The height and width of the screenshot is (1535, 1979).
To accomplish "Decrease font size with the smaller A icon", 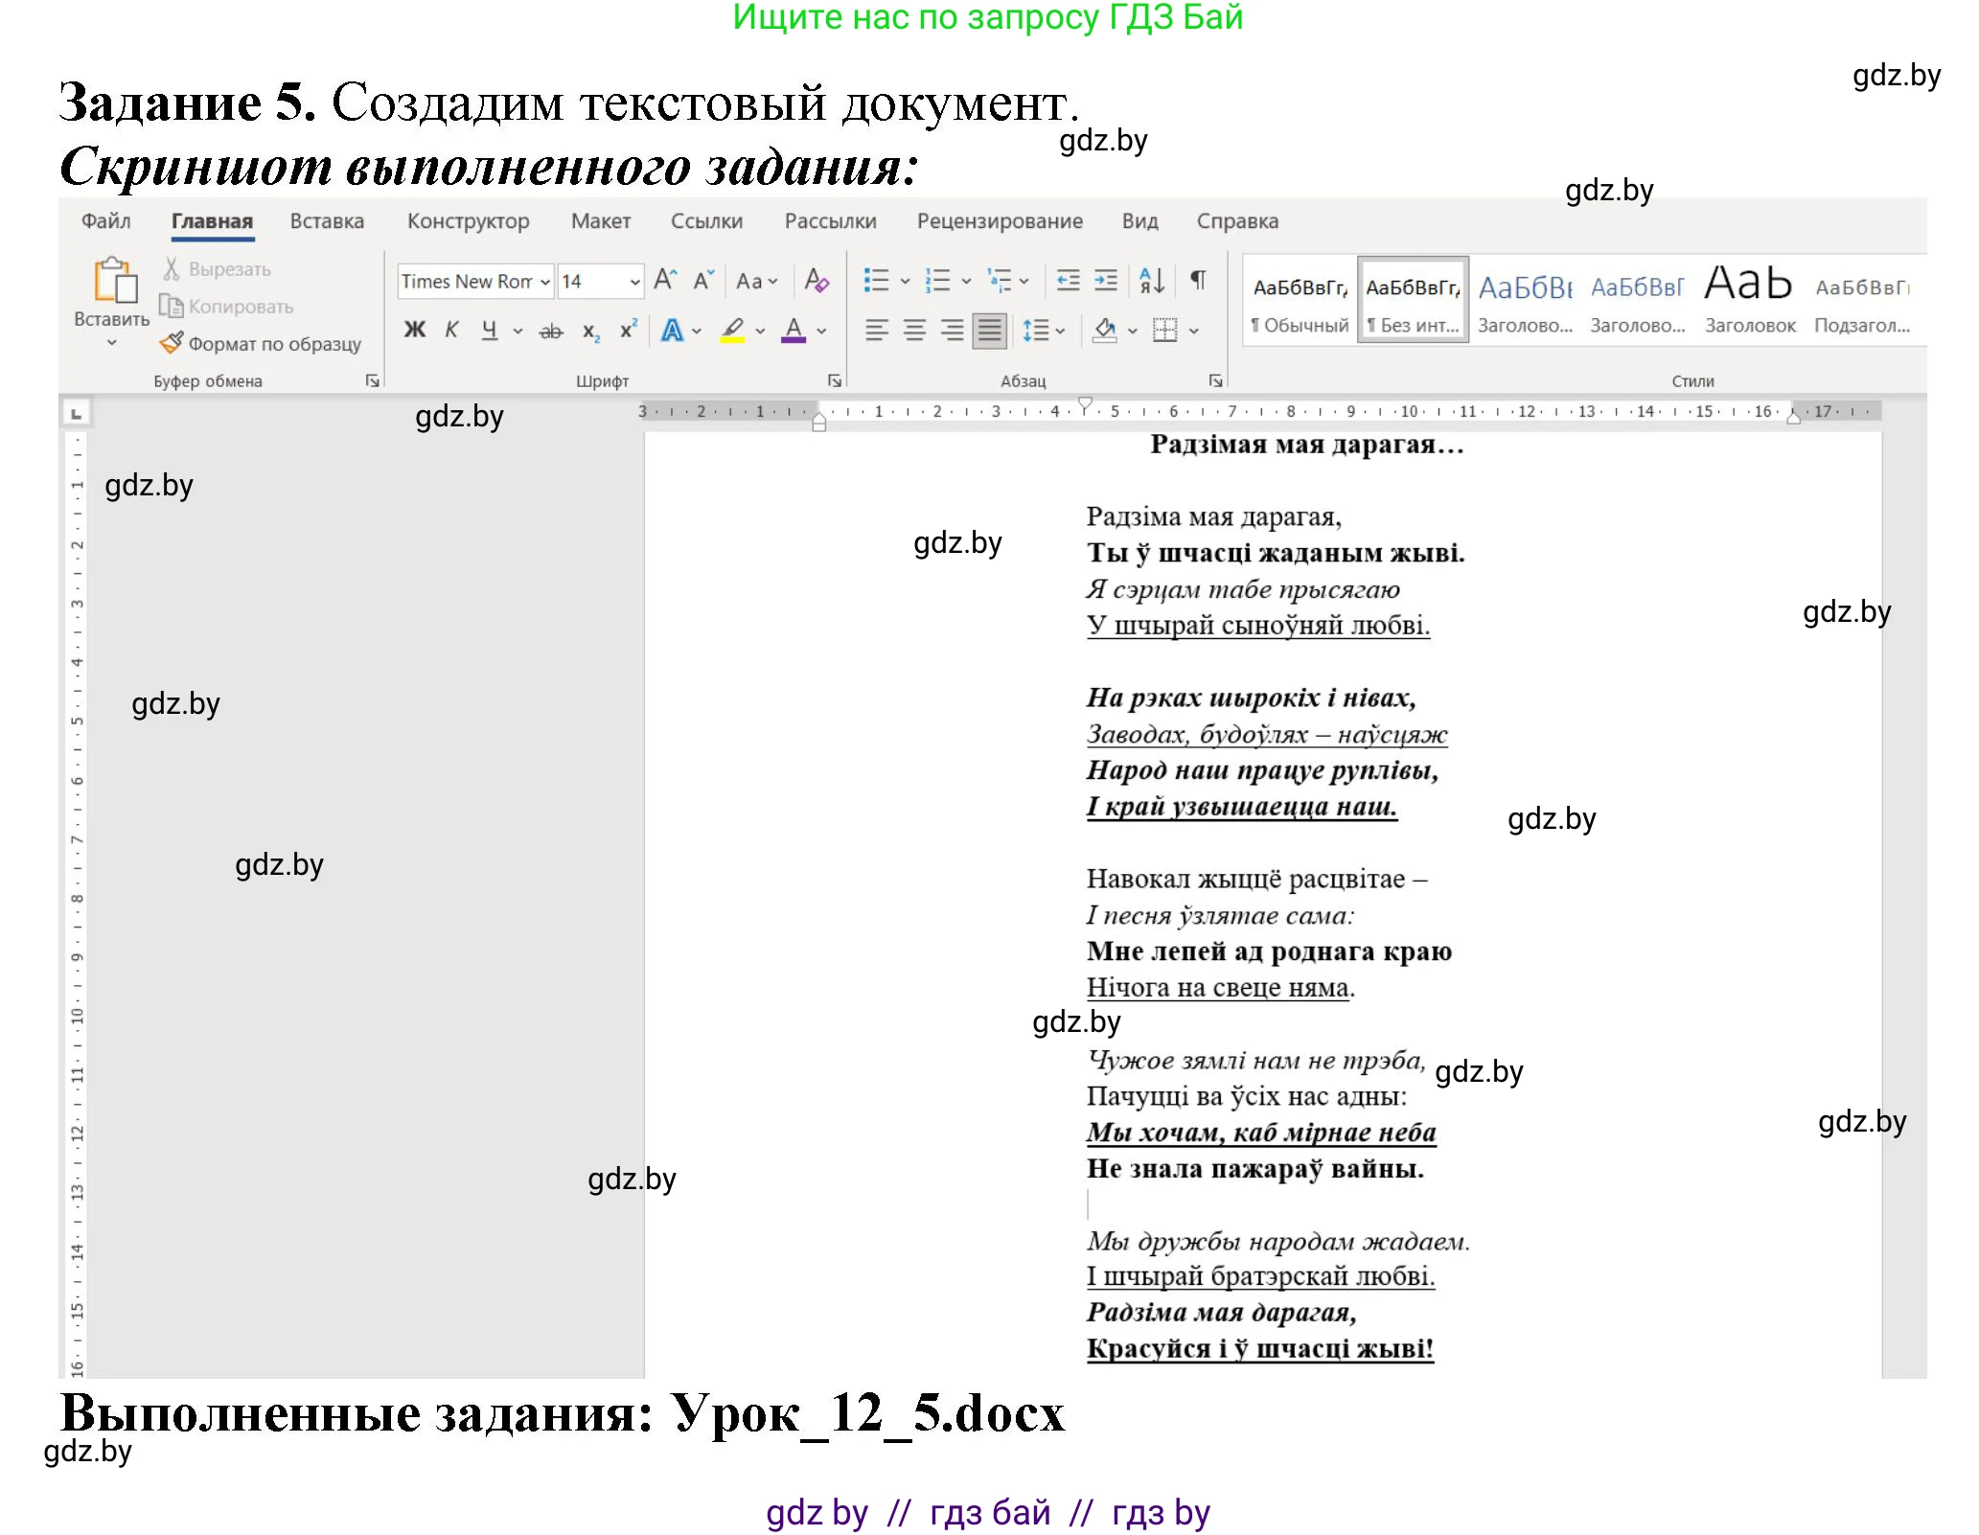I will click(703, 281).
